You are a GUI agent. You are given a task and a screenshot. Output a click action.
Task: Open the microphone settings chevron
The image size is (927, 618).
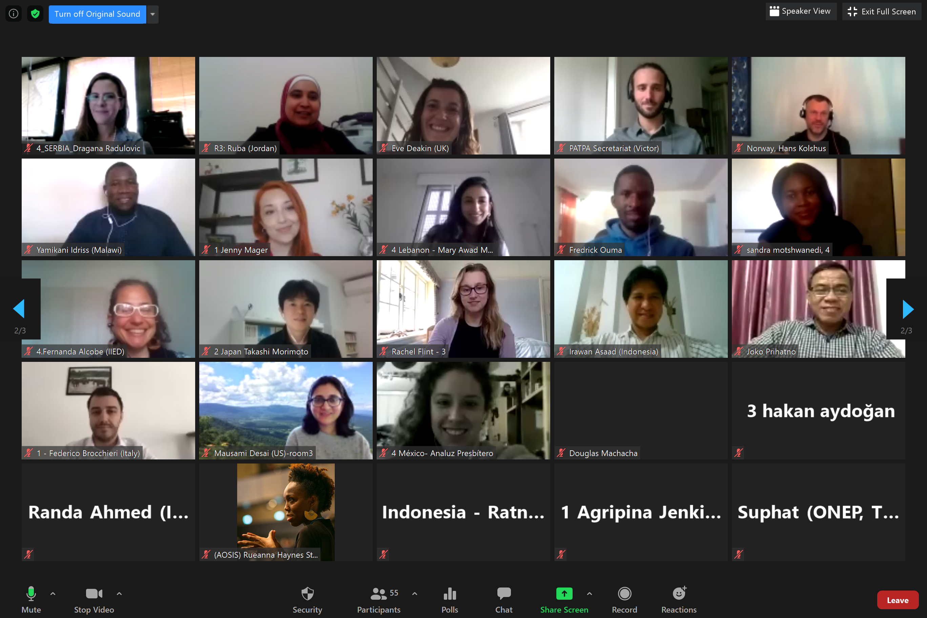(x=53, y=594)
